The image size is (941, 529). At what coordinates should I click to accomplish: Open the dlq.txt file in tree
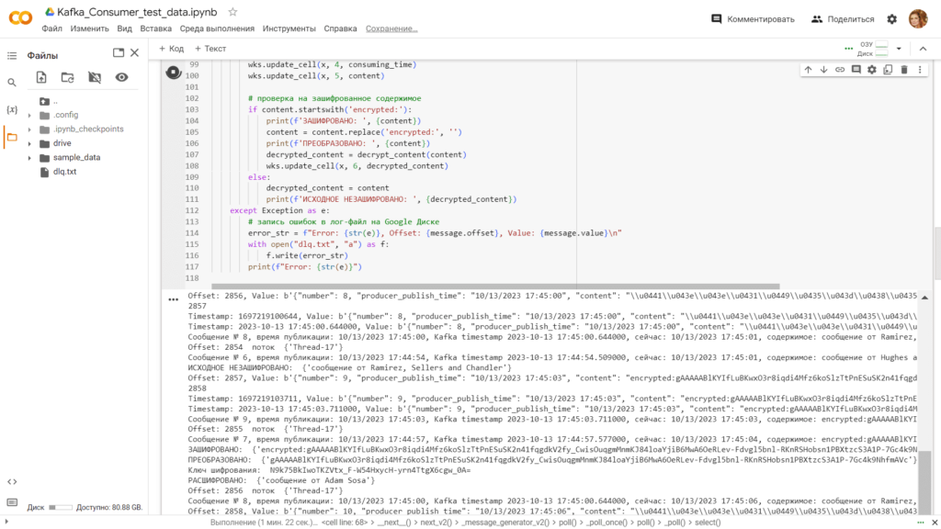point(64,172)
